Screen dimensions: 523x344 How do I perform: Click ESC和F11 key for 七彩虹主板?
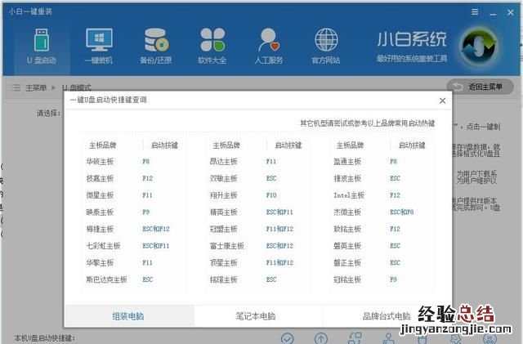pos(156,246)
